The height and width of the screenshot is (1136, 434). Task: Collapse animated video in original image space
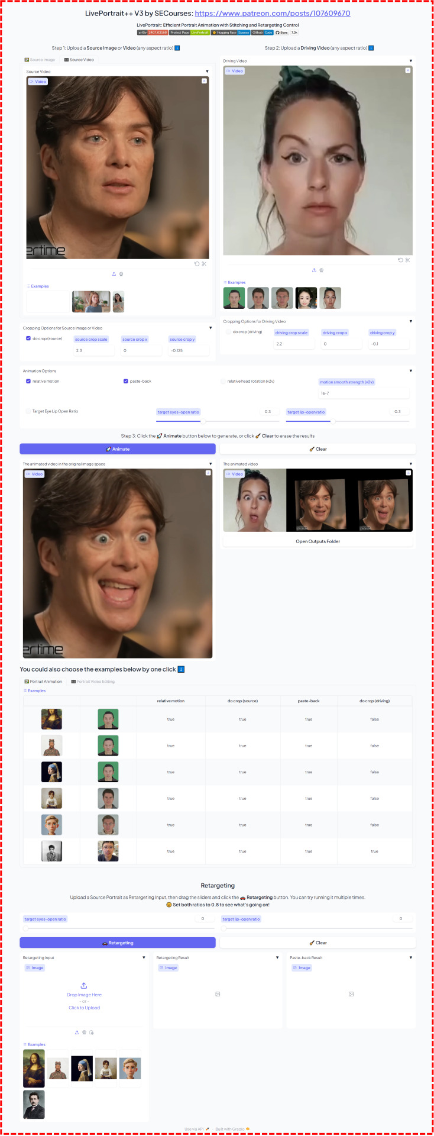point(210,464)
